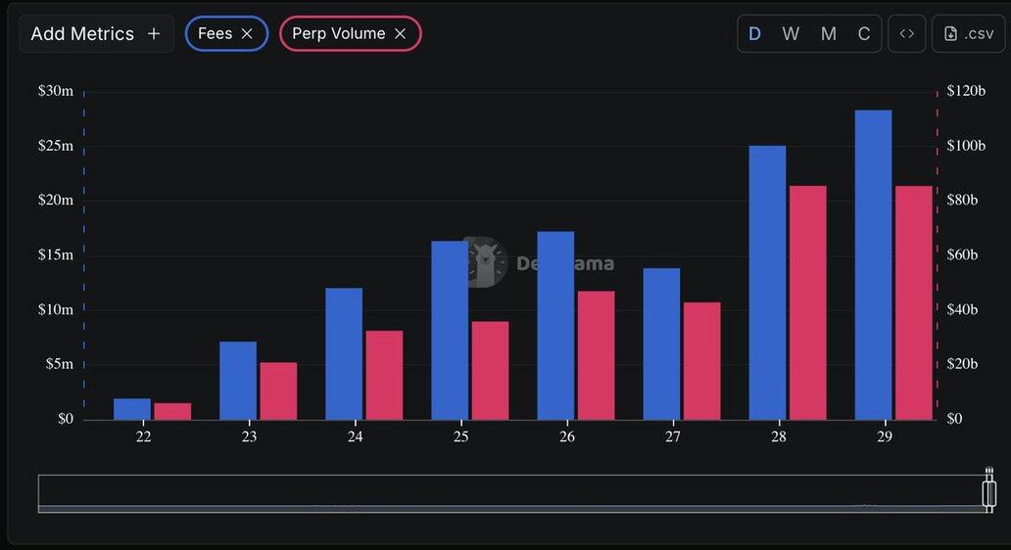Click the blue Fees bar for day 29

pos(873,264)
